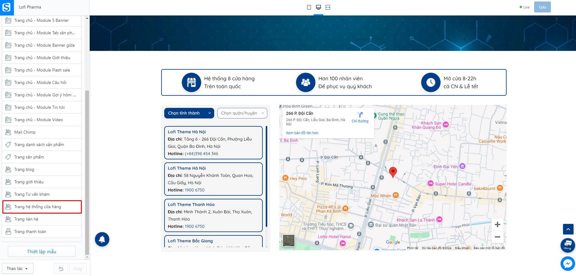The width and height of the screenshot is (576, 276).
Task: Open Trang chủ - Module 5 Banner
Action: (x=42, y=20)
